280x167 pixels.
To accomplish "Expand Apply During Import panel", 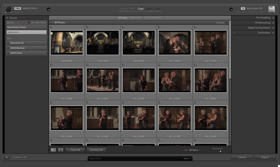I will click(x=273, y=28).
